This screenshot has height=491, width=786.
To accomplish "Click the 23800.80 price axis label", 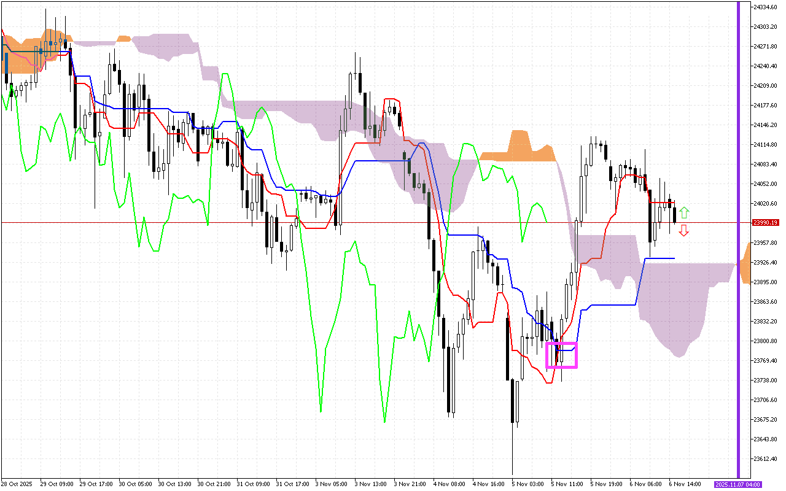I will (765, 341).
